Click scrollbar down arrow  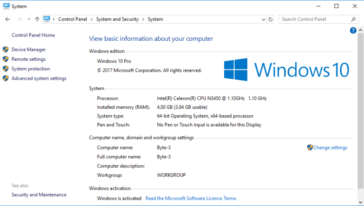pos(361,202)
